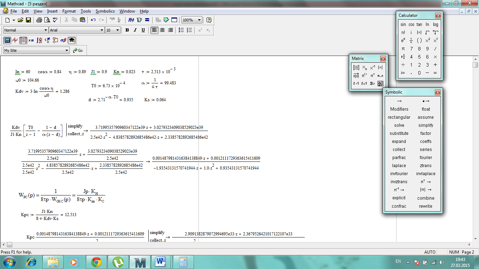Screen dimensions: 479x269
Task: Open the Insert menu
Action: pos(52,11)
